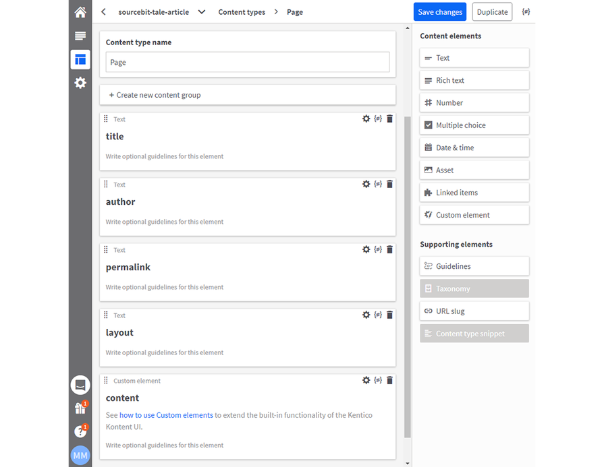Click the Duplicate button

[492, 12]
